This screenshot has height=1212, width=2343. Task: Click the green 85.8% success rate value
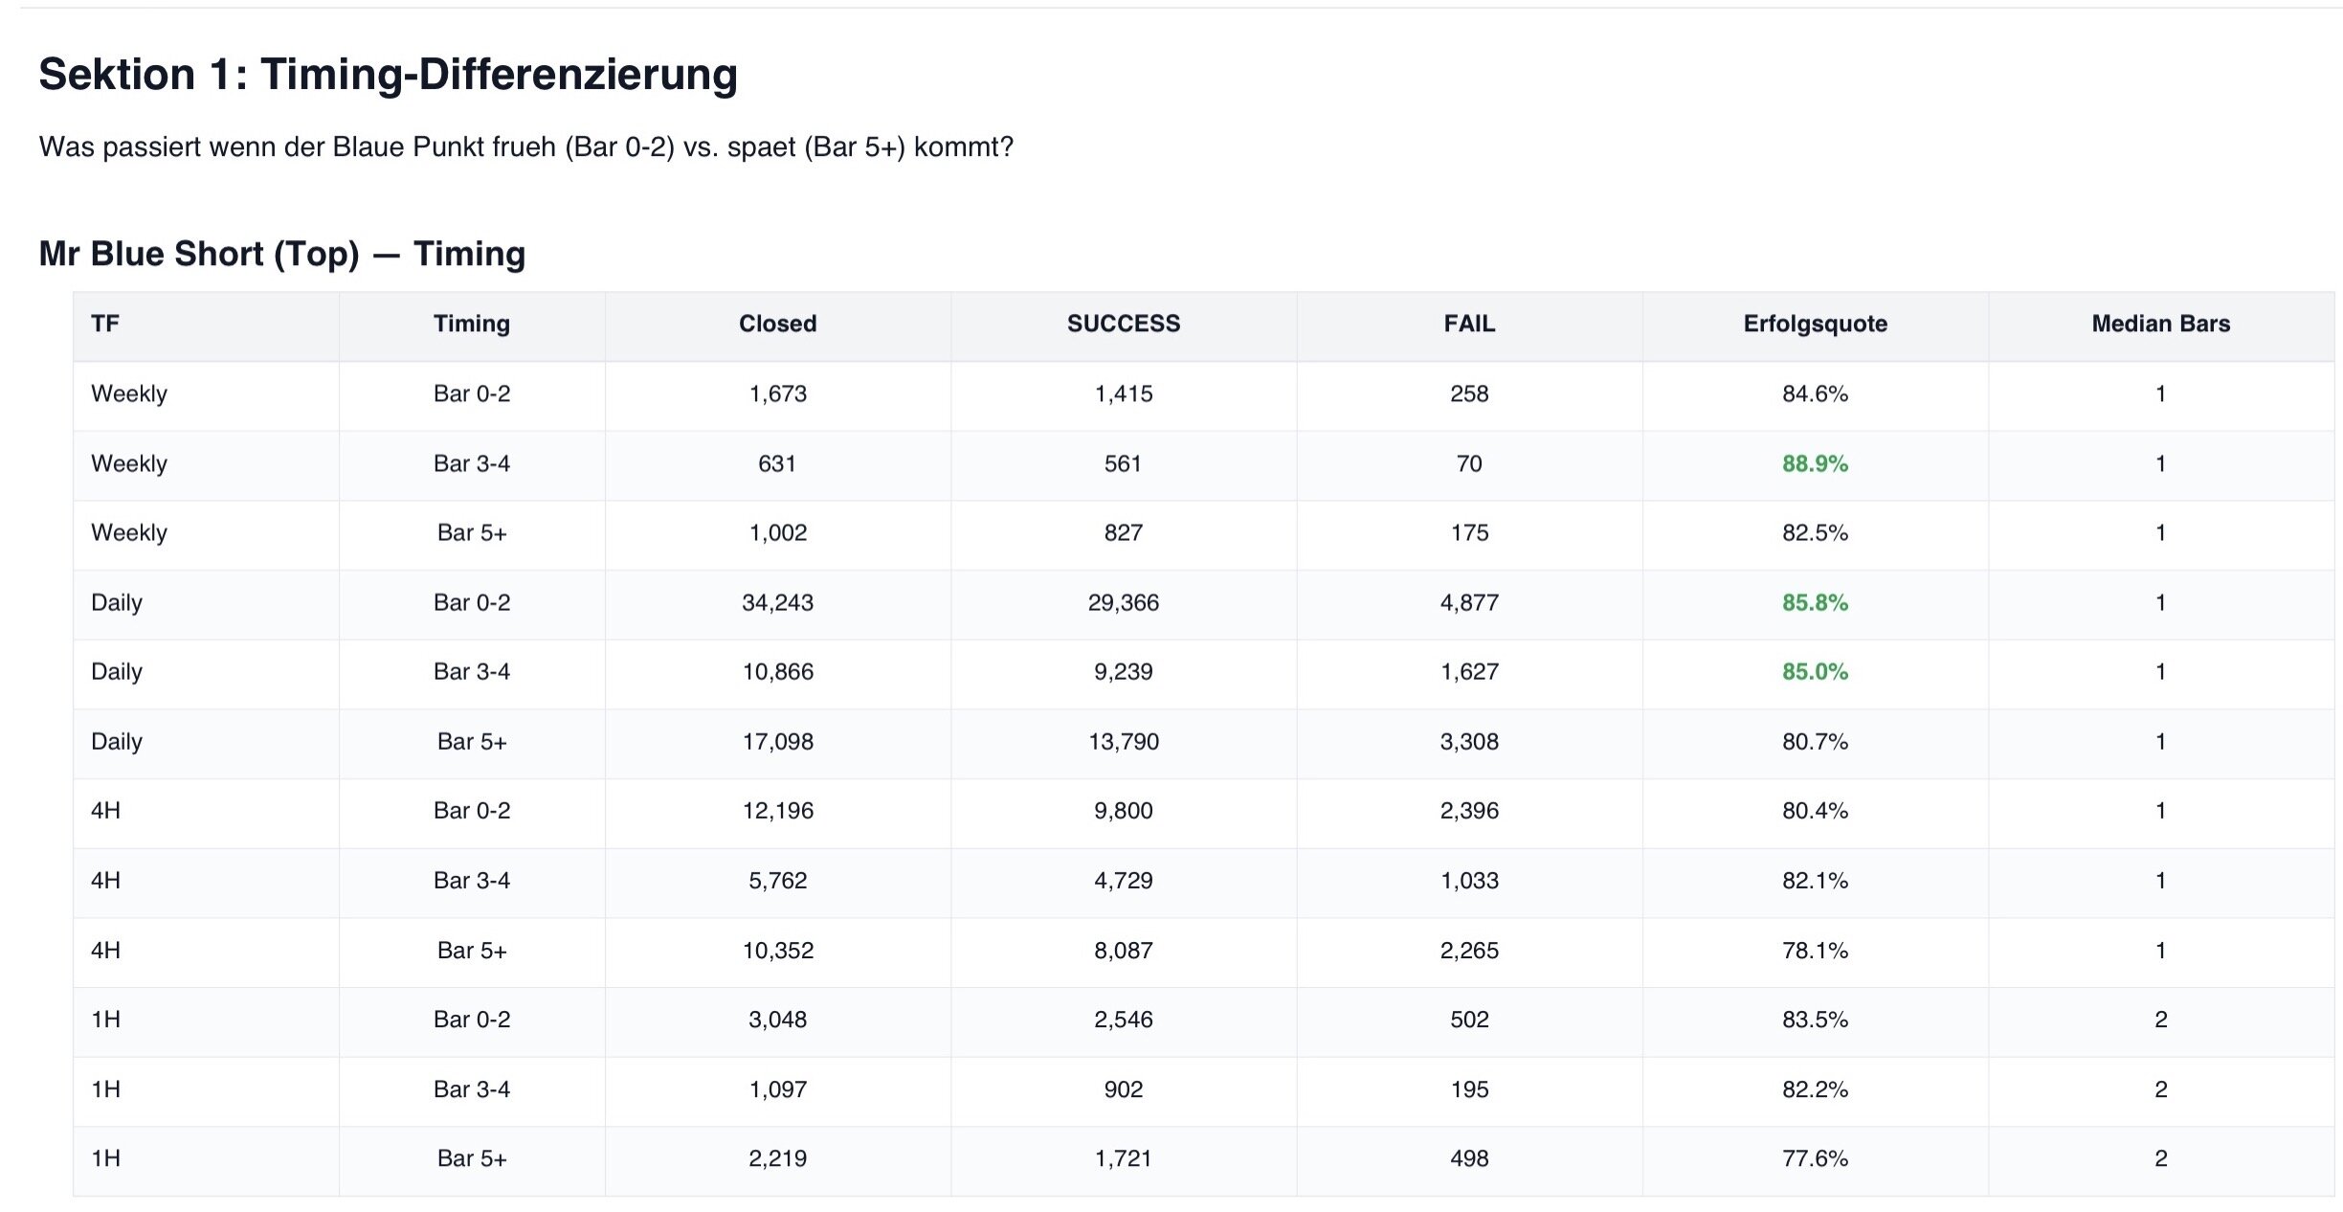pos(1815,602)
